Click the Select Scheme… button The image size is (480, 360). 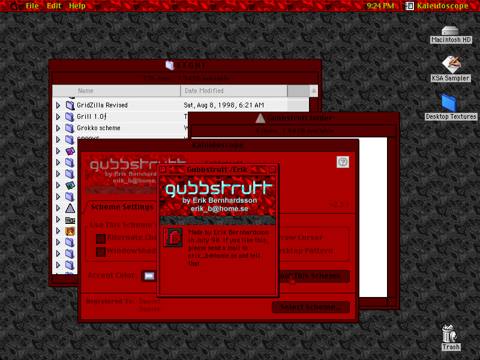tap(310, 307)
